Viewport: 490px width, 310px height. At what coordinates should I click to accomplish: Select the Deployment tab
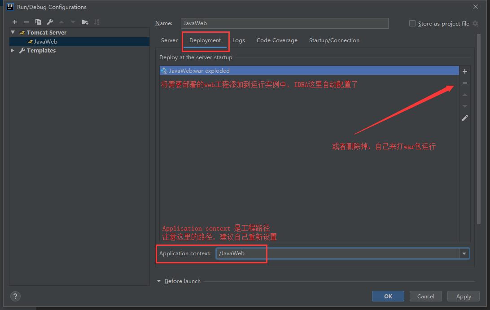coord(205,40)
